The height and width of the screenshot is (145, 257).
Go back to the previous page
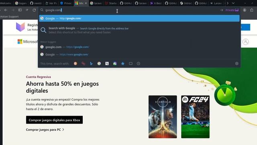pyautogui.click(x=6, y=10)
